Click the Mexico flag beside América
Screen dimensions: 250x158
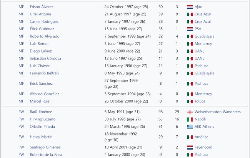pos(190,137)
